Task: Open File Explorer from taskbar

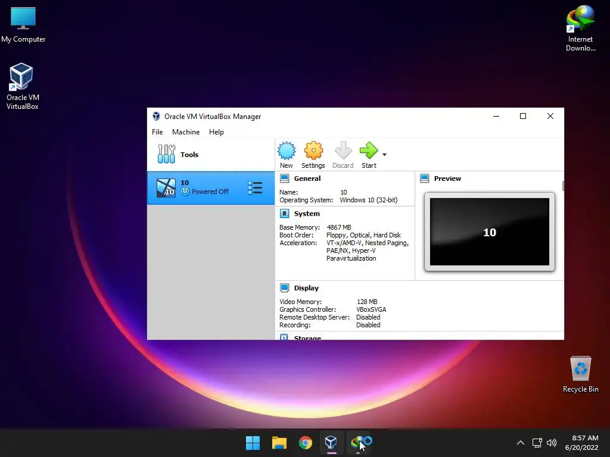Action: (x=279, y=443)
